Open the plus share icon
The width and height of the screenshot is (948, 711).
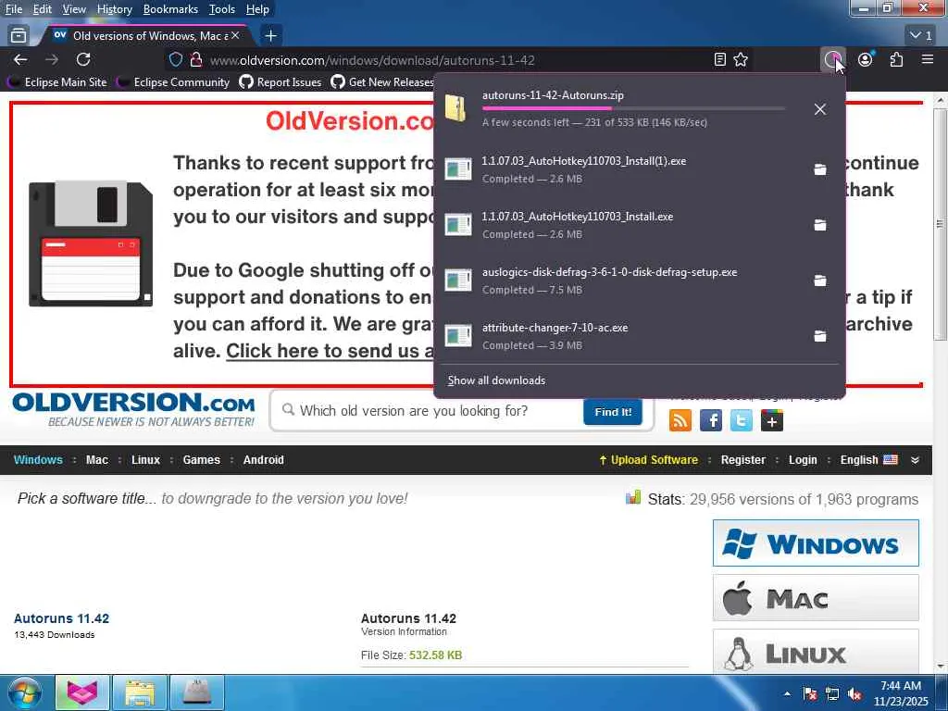[772, 420]
